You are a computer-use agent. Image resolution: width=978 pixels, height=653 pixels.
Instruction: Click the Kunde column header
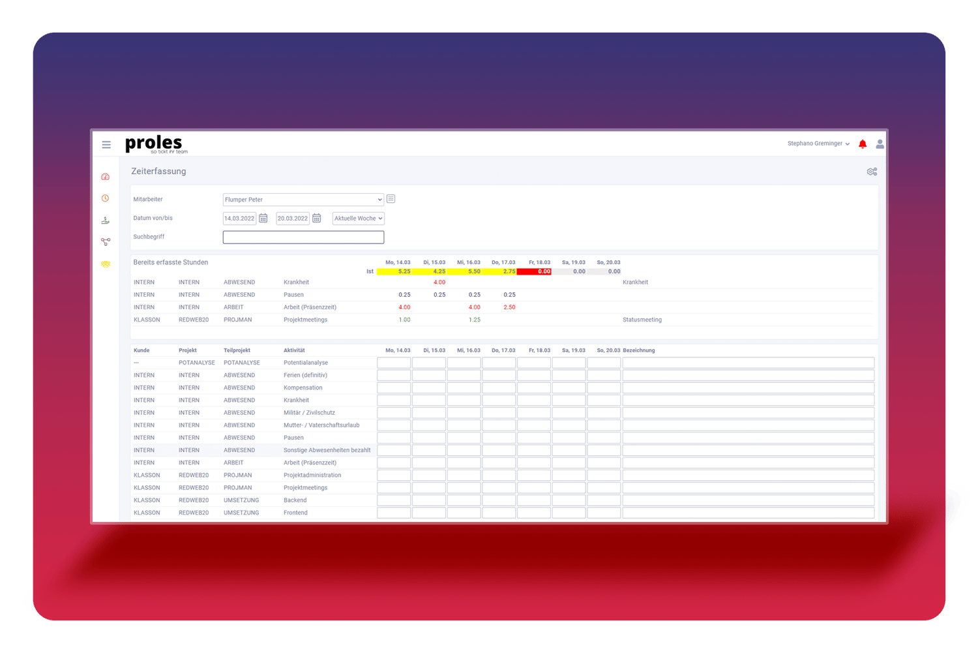click(141, 350)
